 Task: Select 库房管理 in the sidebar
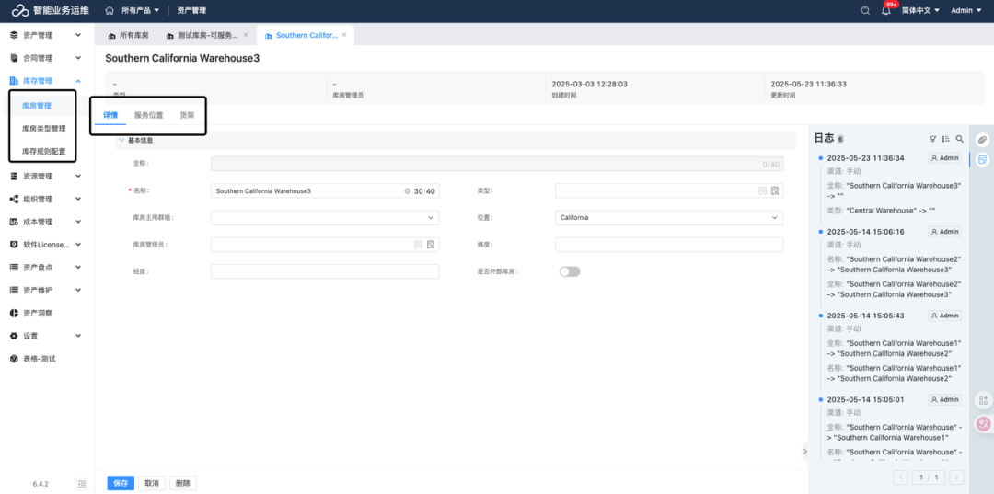[36, 106]
